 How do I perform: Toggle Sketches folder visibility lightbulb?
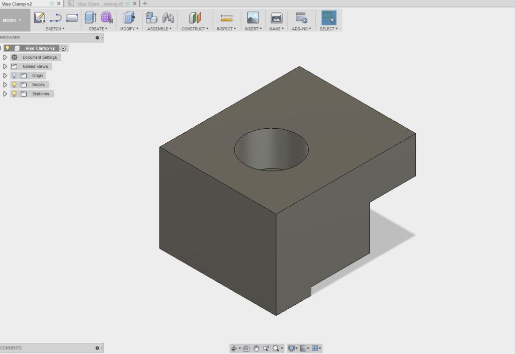pos(14,94)
